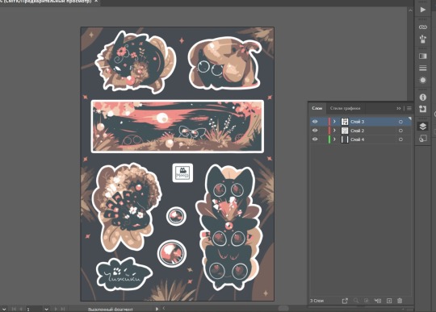Expand Слой 4 with its chevron
This screenshot has width=436, height=312.
(334, 139)
